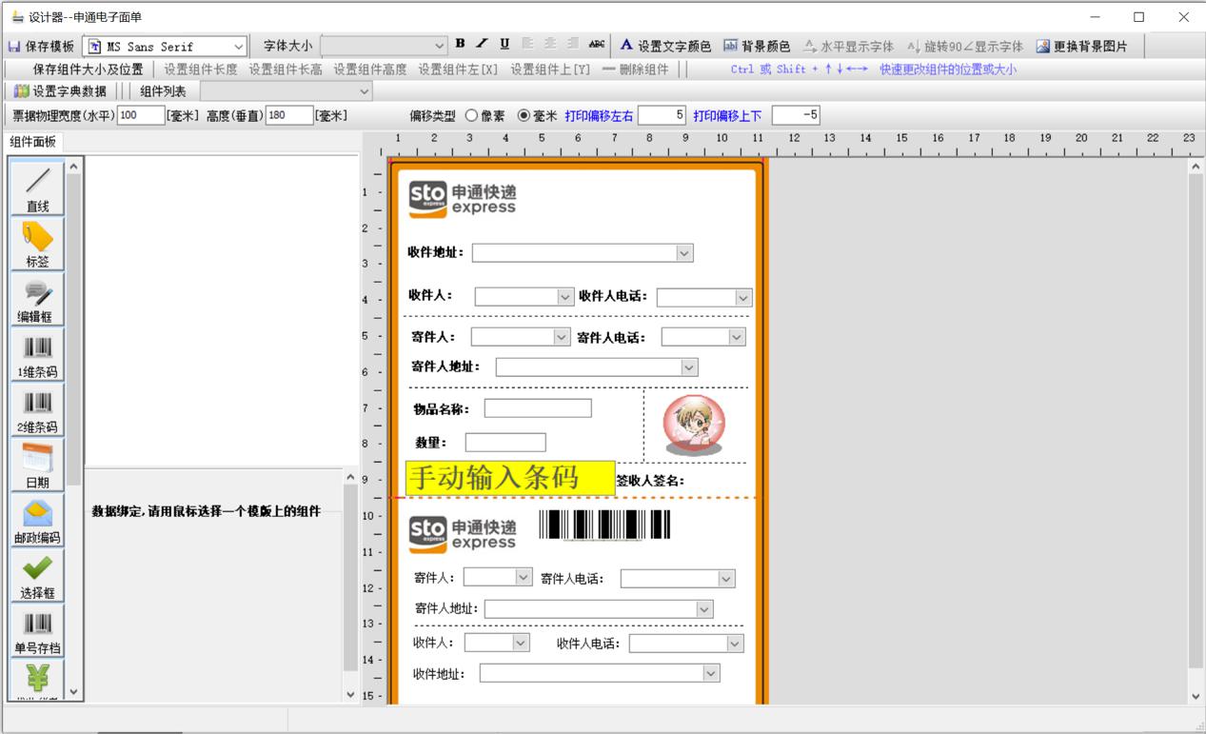Pick the 选择框 checkbox component

tap(37, 575)
